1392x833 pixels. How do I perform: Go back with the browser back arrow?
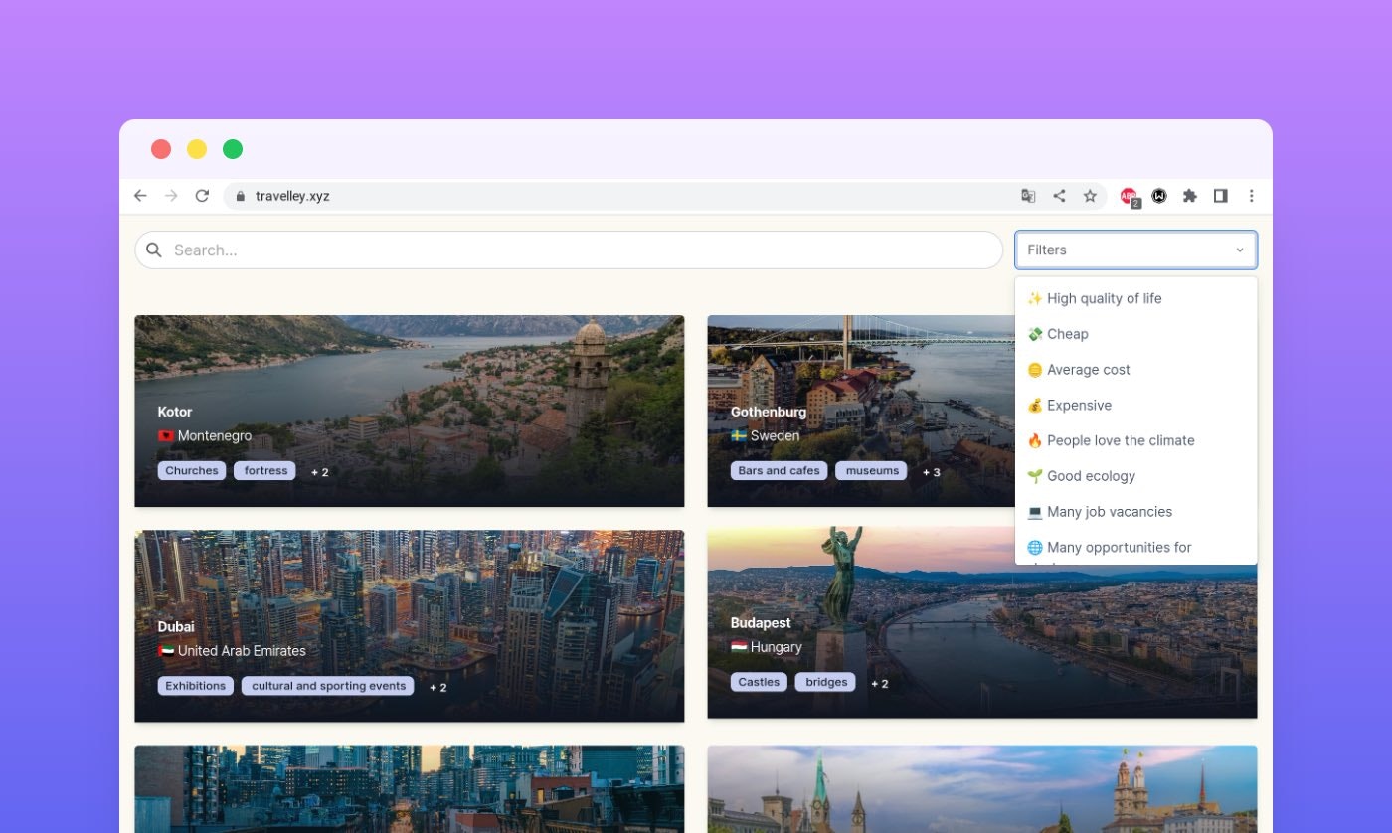[x=140, y=196]
